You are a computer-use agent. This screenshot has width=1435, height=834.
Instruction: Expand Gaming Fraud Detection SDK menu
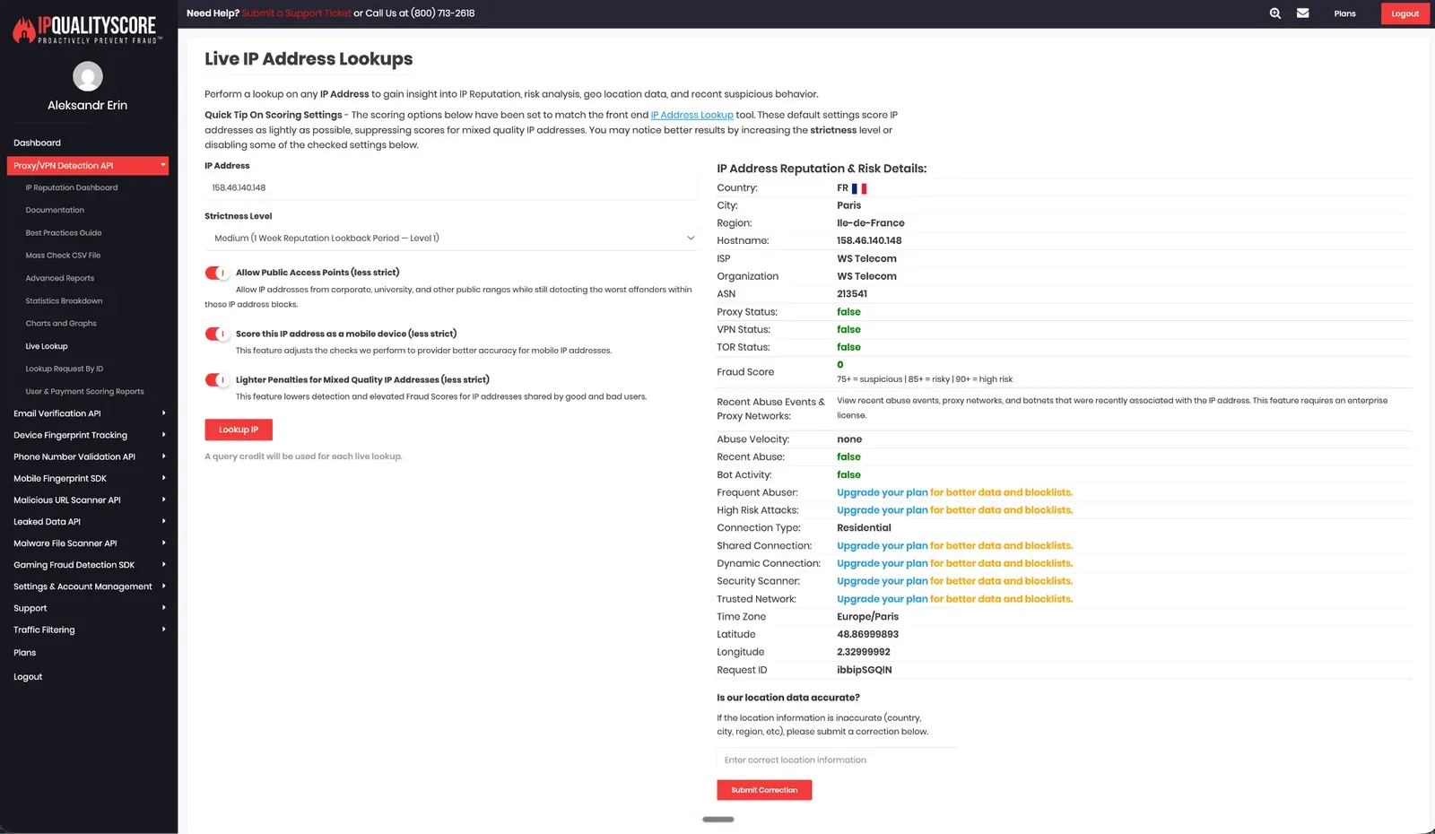[x=89, y=565]
